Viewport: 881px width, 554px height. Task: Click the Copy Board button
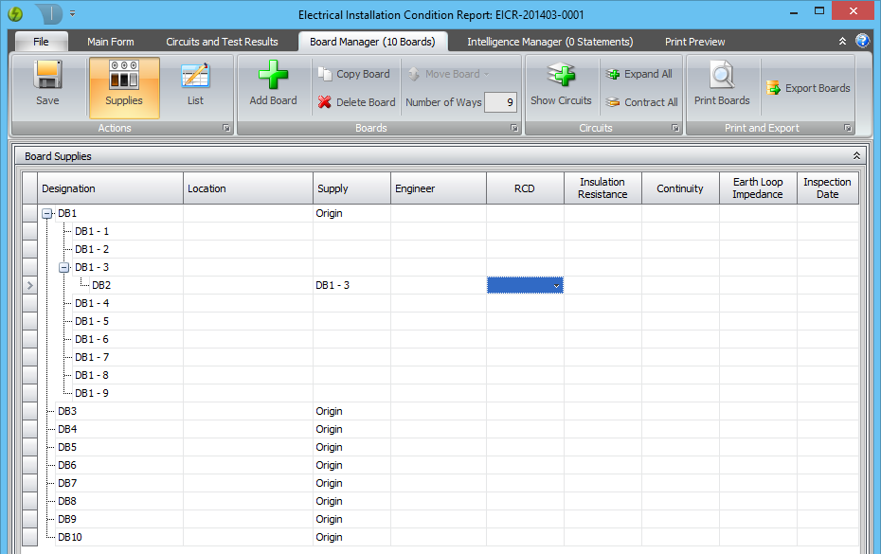(353, 74)
